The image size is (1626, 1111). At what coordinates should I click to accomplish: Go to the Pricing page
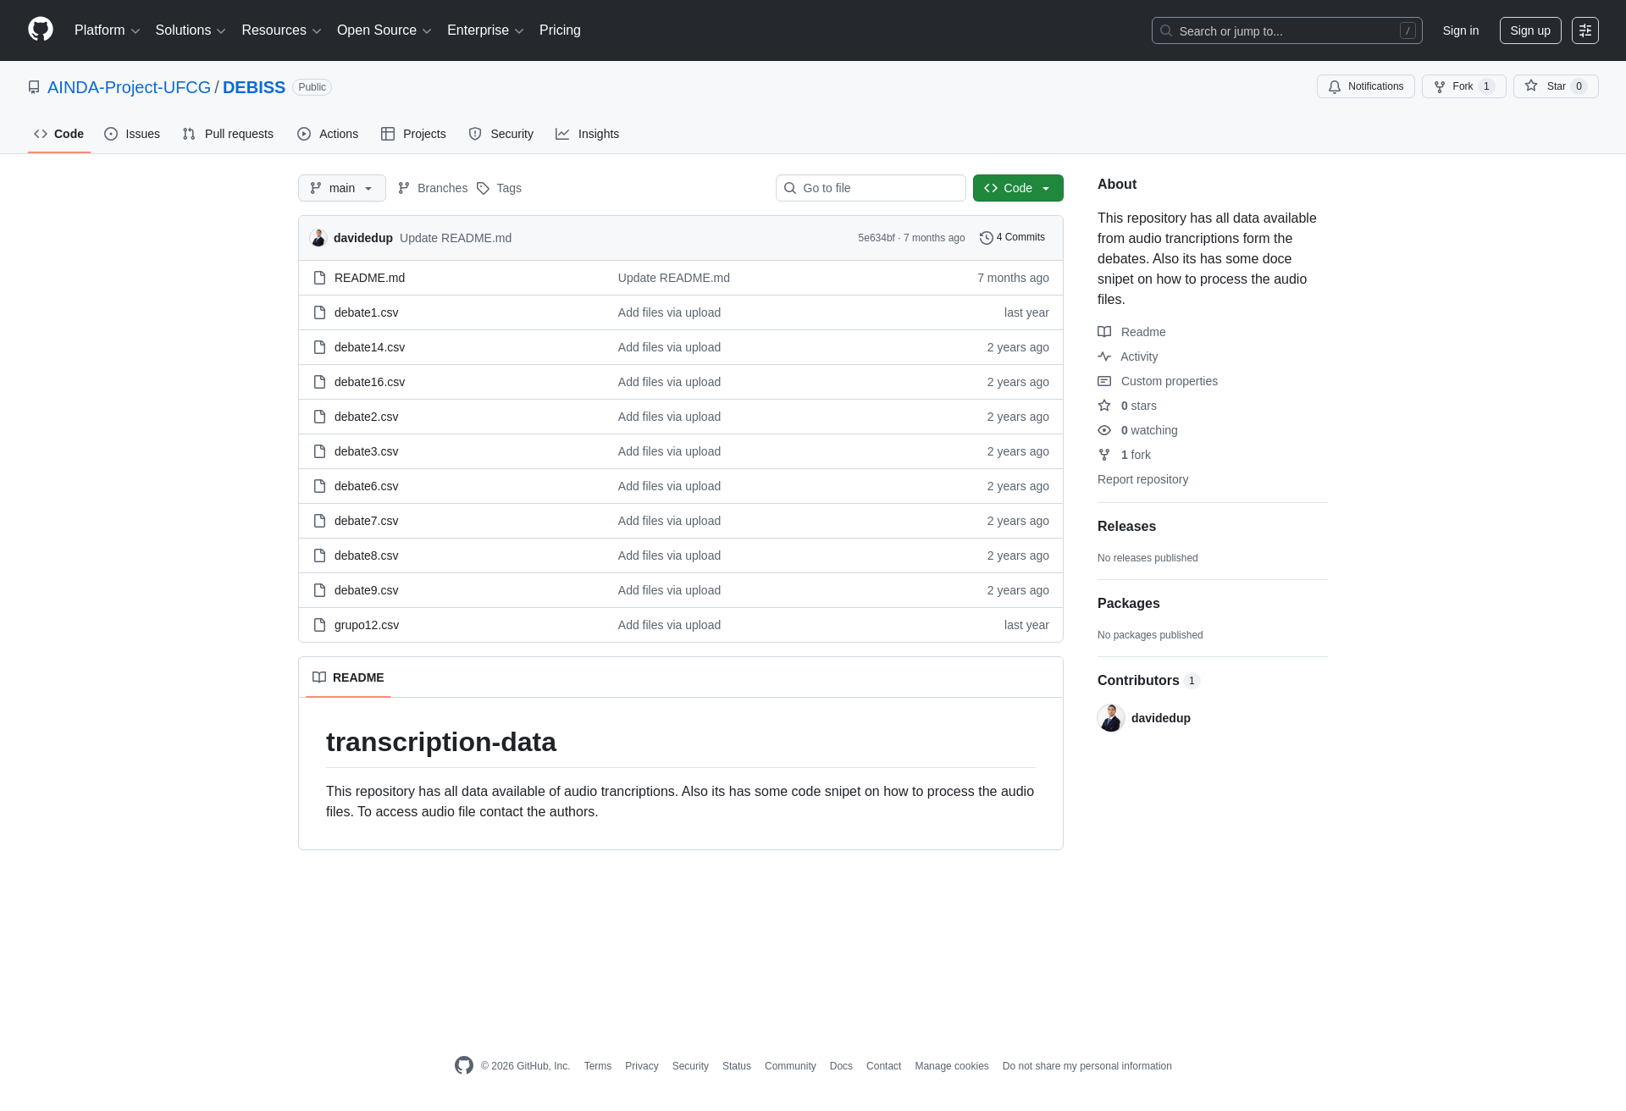tap(560, 30)
